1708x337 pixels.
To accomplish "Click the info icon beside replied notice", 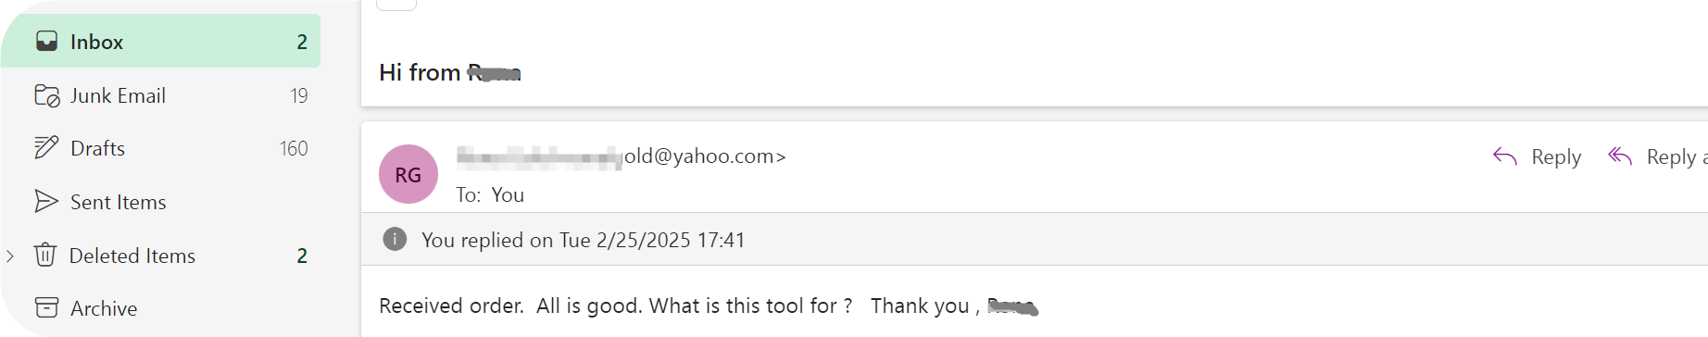I will tap(395, 240).
